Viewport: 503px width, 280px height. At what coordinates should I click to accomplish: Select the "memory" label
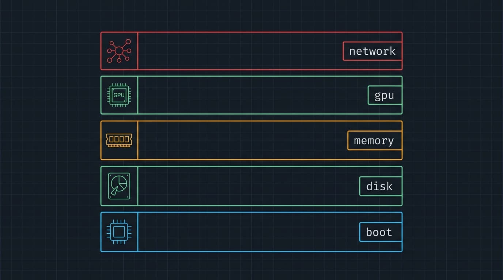375,140
